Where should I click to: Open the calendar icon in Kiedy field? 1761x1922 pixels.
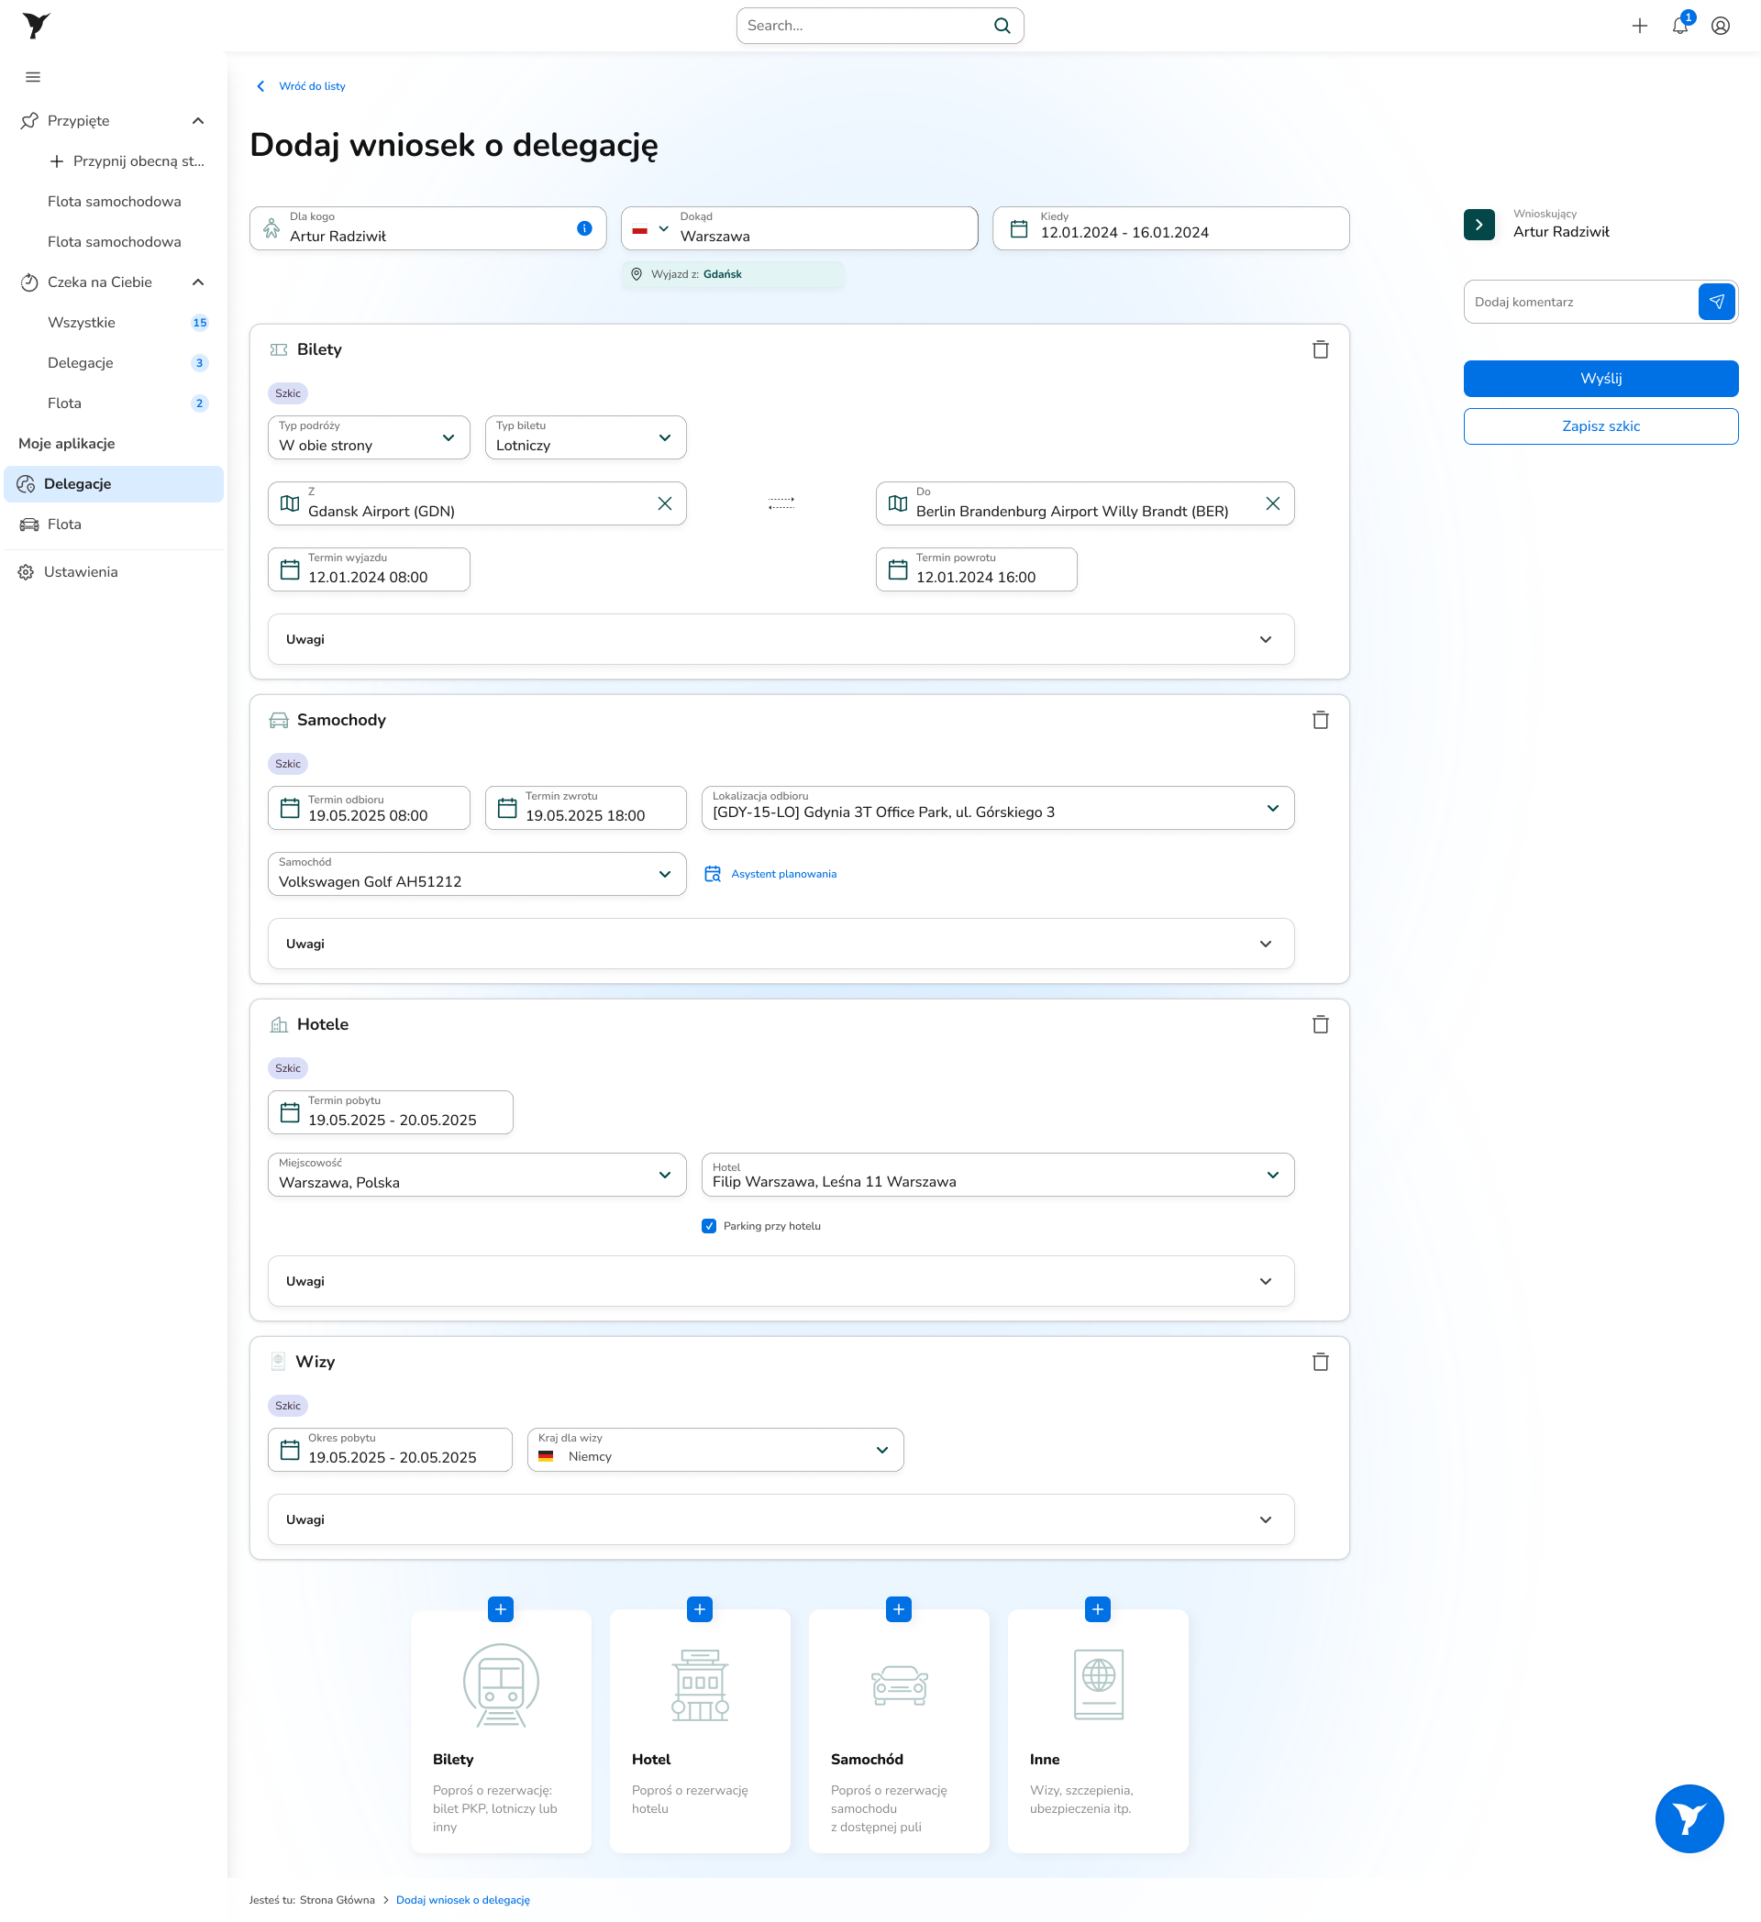1019,229
